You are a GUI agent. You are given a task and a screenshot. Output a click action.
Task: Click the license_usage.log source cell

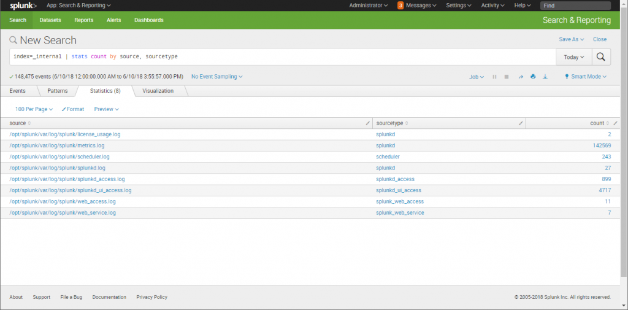(x=65, y=134)
